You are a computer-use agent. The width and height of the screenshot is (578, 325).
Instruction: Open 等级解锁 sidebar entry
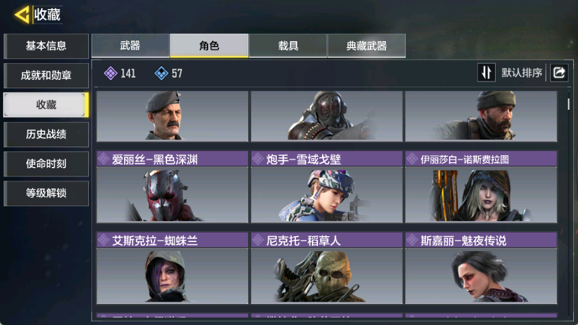46,193
